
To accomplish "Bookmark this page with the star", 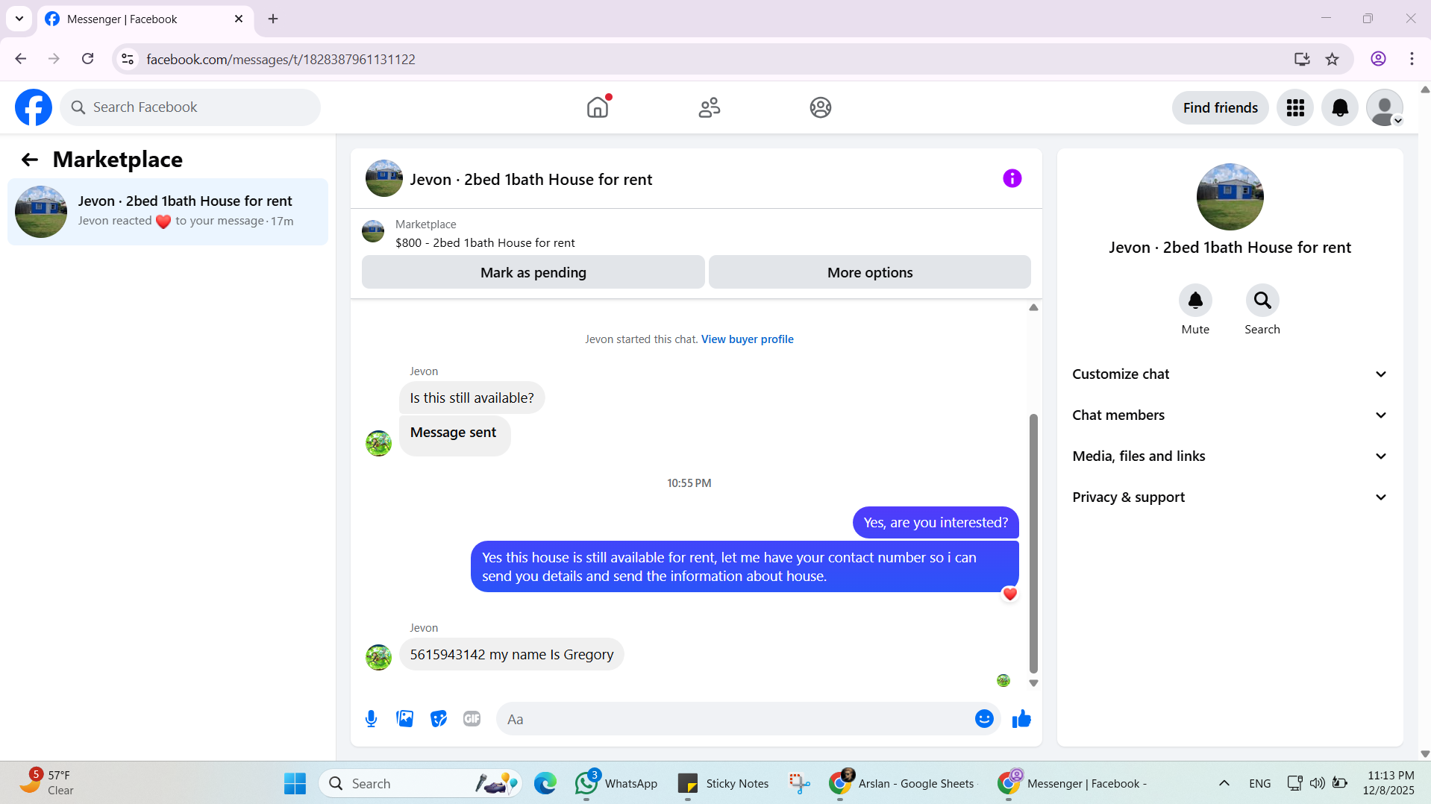I will 1332,59.
